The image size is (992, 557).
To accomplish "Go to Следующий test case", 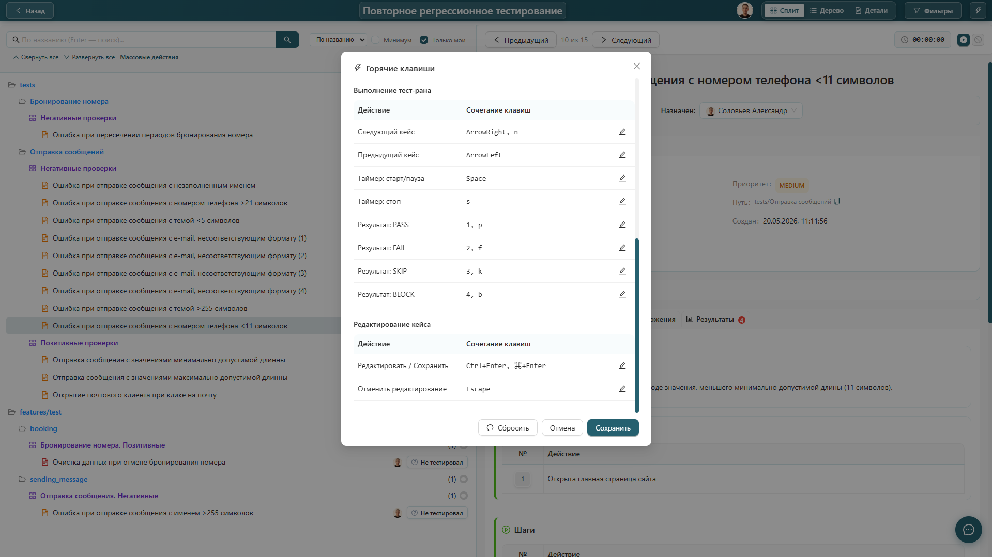I will [625, 40].
